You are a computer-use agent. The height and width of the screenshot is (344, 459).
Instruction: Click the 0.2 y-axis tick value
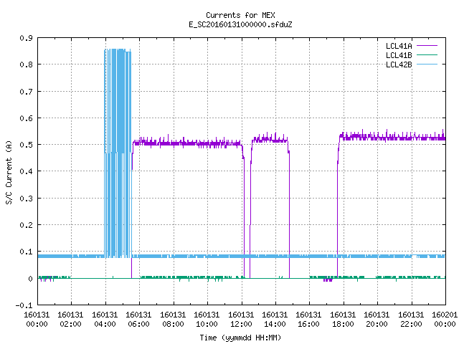pos(26,225)
